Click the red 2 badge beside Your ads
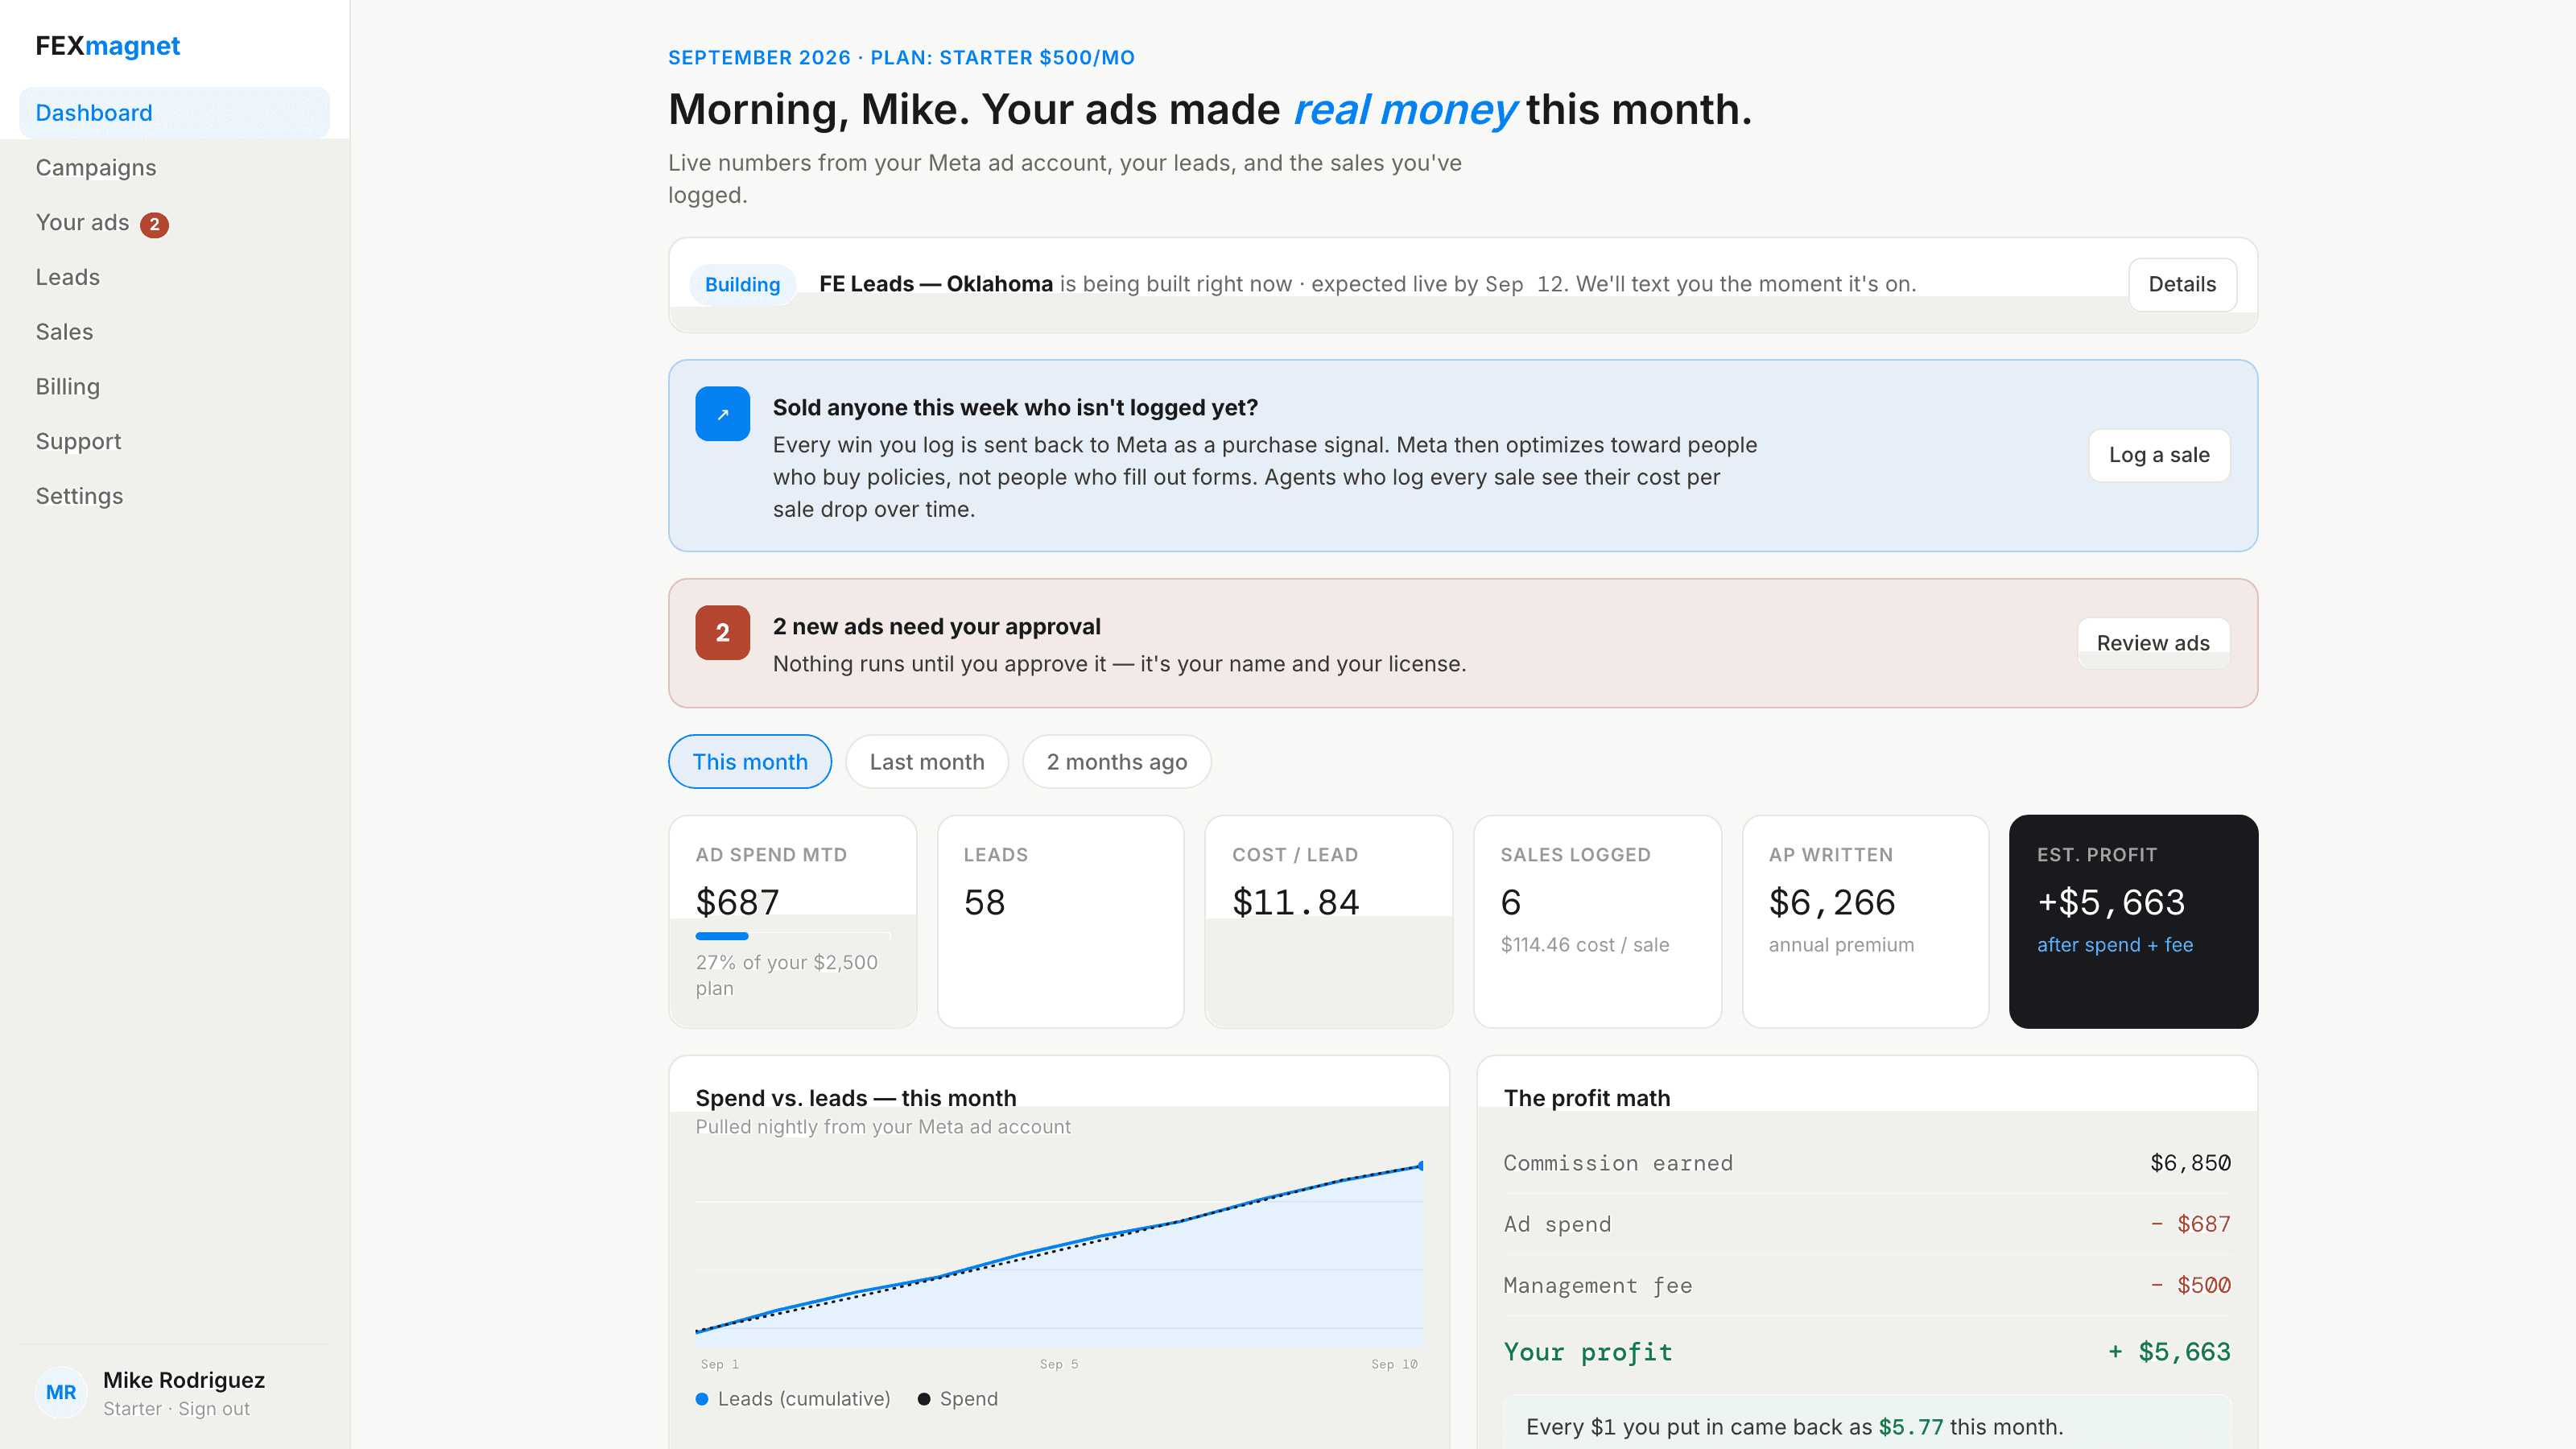 coord(154,224)
